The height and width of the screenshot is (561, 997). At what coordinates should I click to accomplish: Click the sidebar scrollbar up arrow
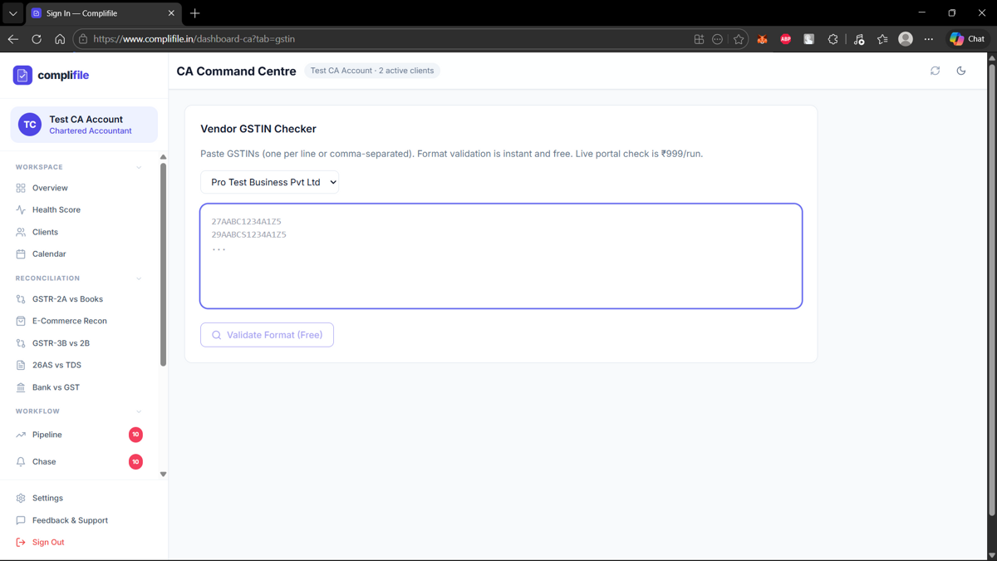(163, 157)
